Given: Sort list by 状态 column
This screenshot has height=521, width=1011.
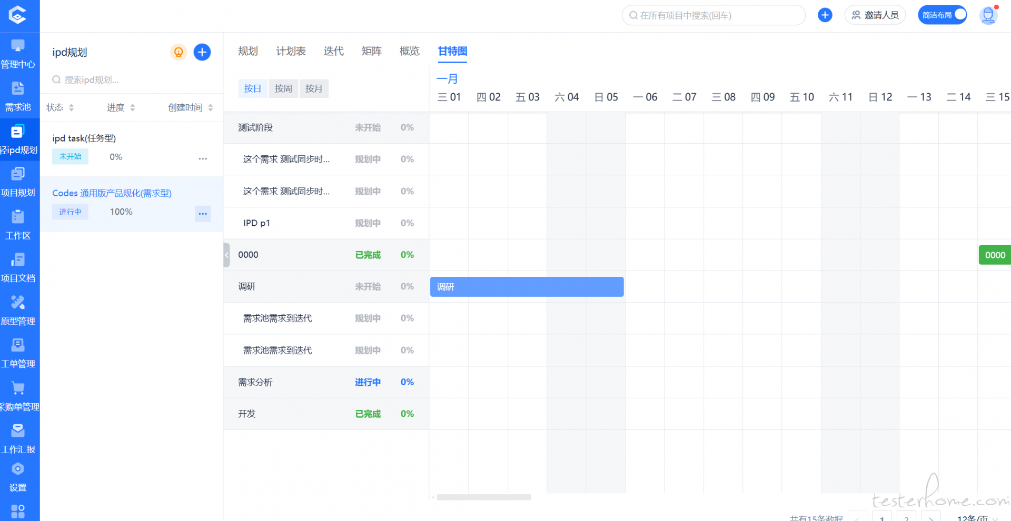Looking at the screenshot, I should (60, 107).
